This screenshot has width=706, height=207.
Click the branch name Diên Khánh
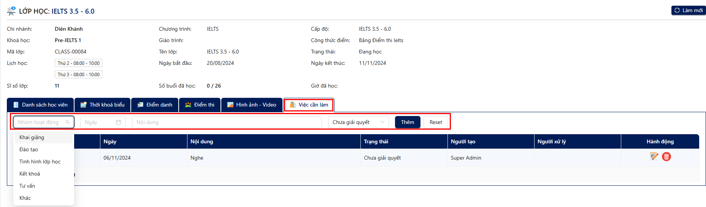(x=69, y=29)
